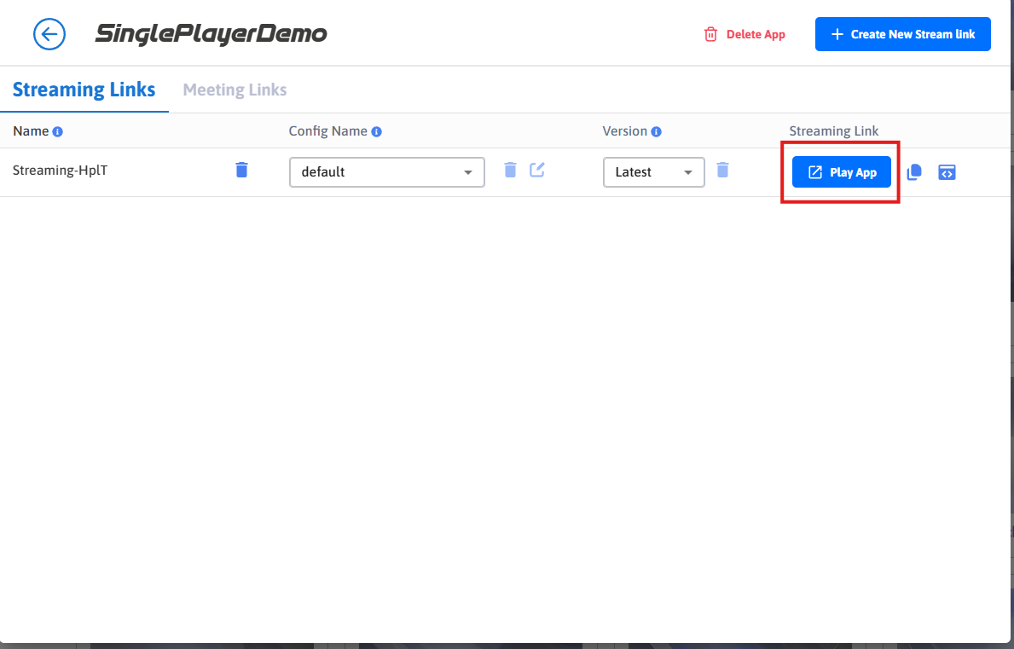Open the Latest version dropdown
The image size is (1014, 649).
click(653, 172)
